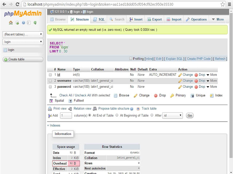
Task: Tick the checkbox for the username column
Action: [50, 81]
